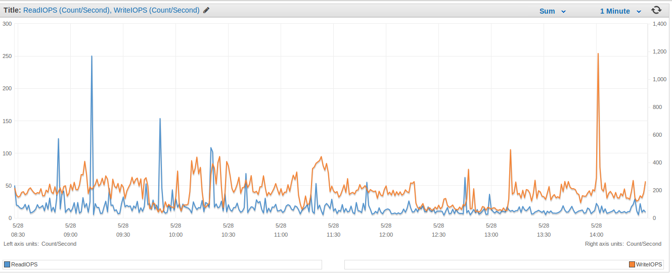The image size is (672, 277).
Task: Select the WriteIOPS legend label
Action: pyautogui.click(x=649, y=264)
